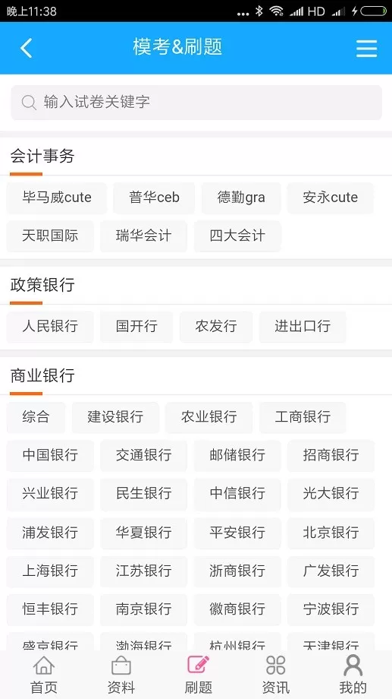Tap the 会计事务 section heading
This screenshot has height=699, width=392.
[42, 157]
